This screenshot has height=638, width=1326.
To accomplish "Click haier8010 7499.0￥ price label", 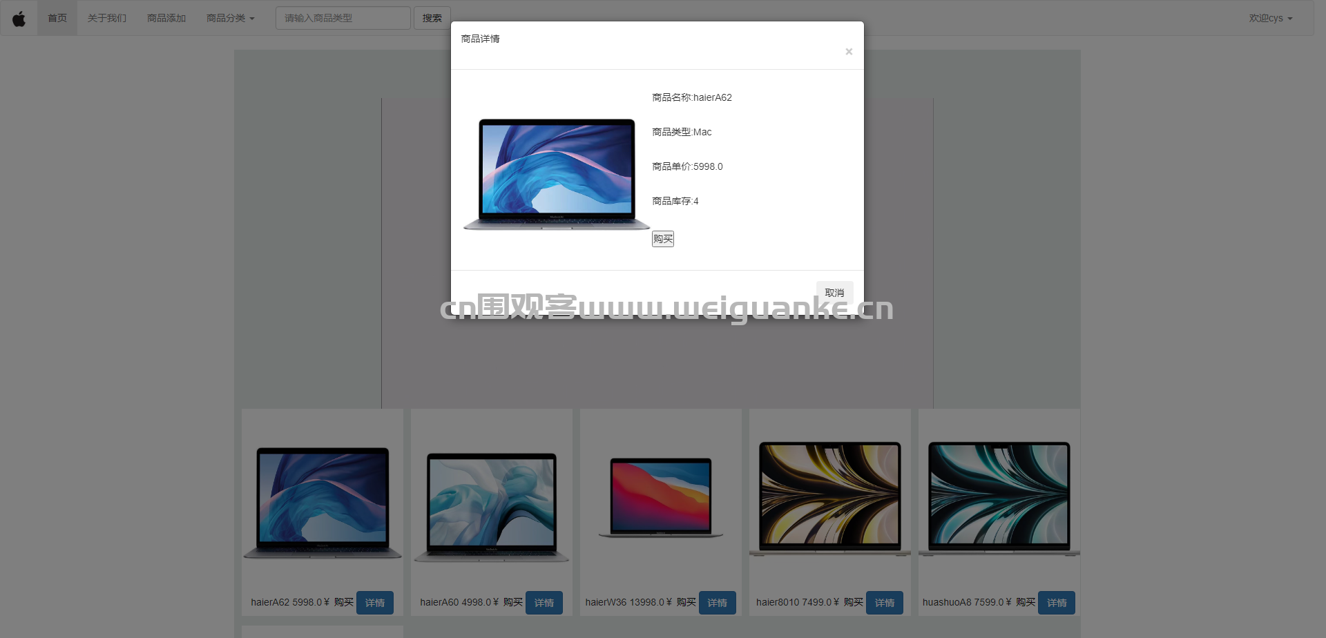I will (798, 602).
